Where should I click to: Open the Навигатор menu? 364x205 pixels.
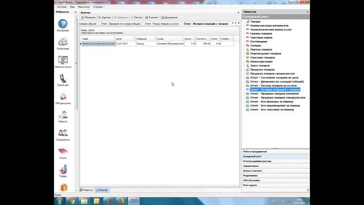point(84,7)
